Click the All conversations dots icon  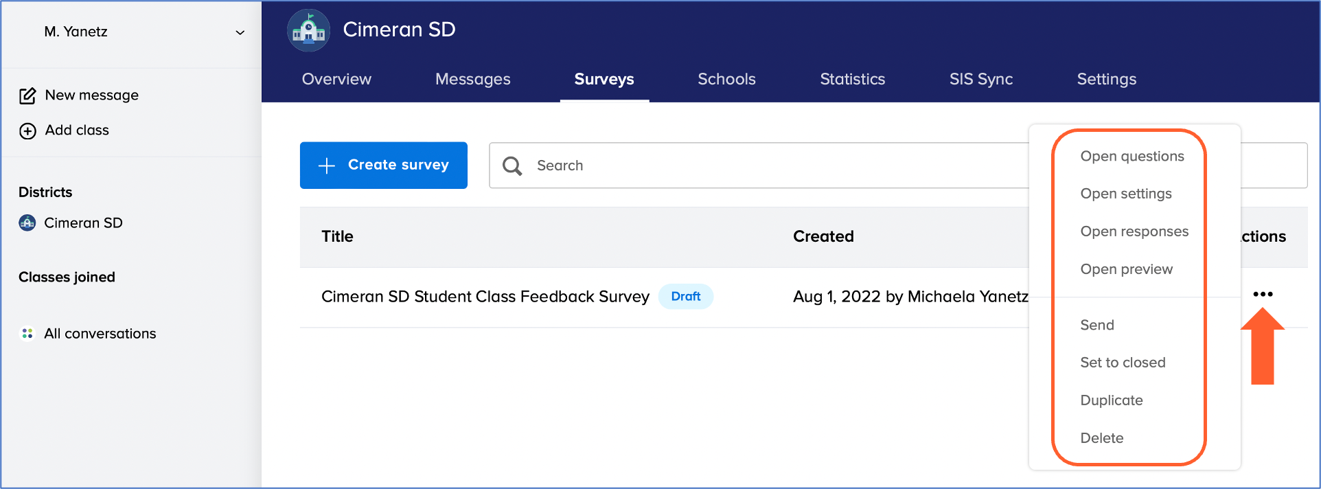point(27,333)
